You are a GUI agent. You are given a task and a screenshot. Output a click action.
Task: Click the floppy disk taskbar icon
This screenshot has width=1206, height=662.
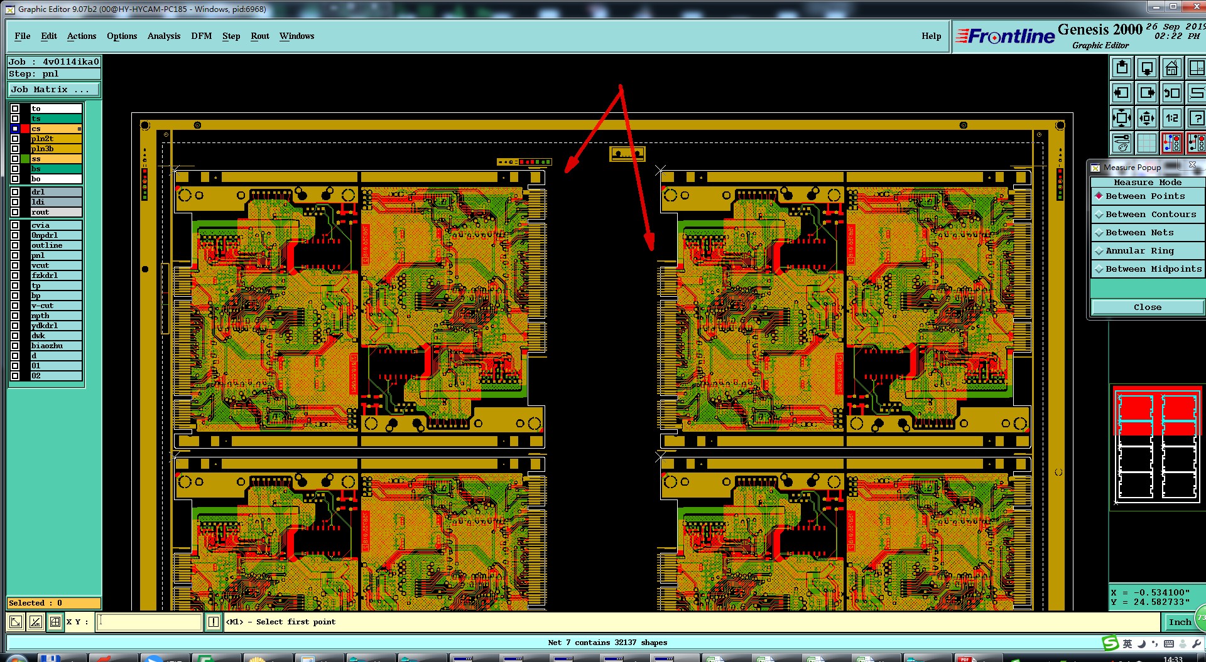49,658
